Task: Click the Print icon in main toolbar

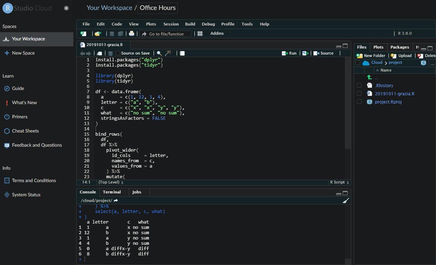Action: tap(132, 34)
